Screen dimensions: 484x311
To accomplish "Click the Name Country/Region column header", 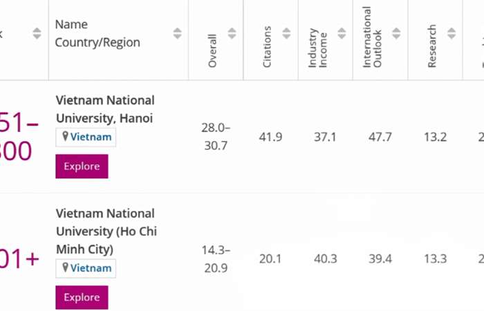I will coord(97,33).
